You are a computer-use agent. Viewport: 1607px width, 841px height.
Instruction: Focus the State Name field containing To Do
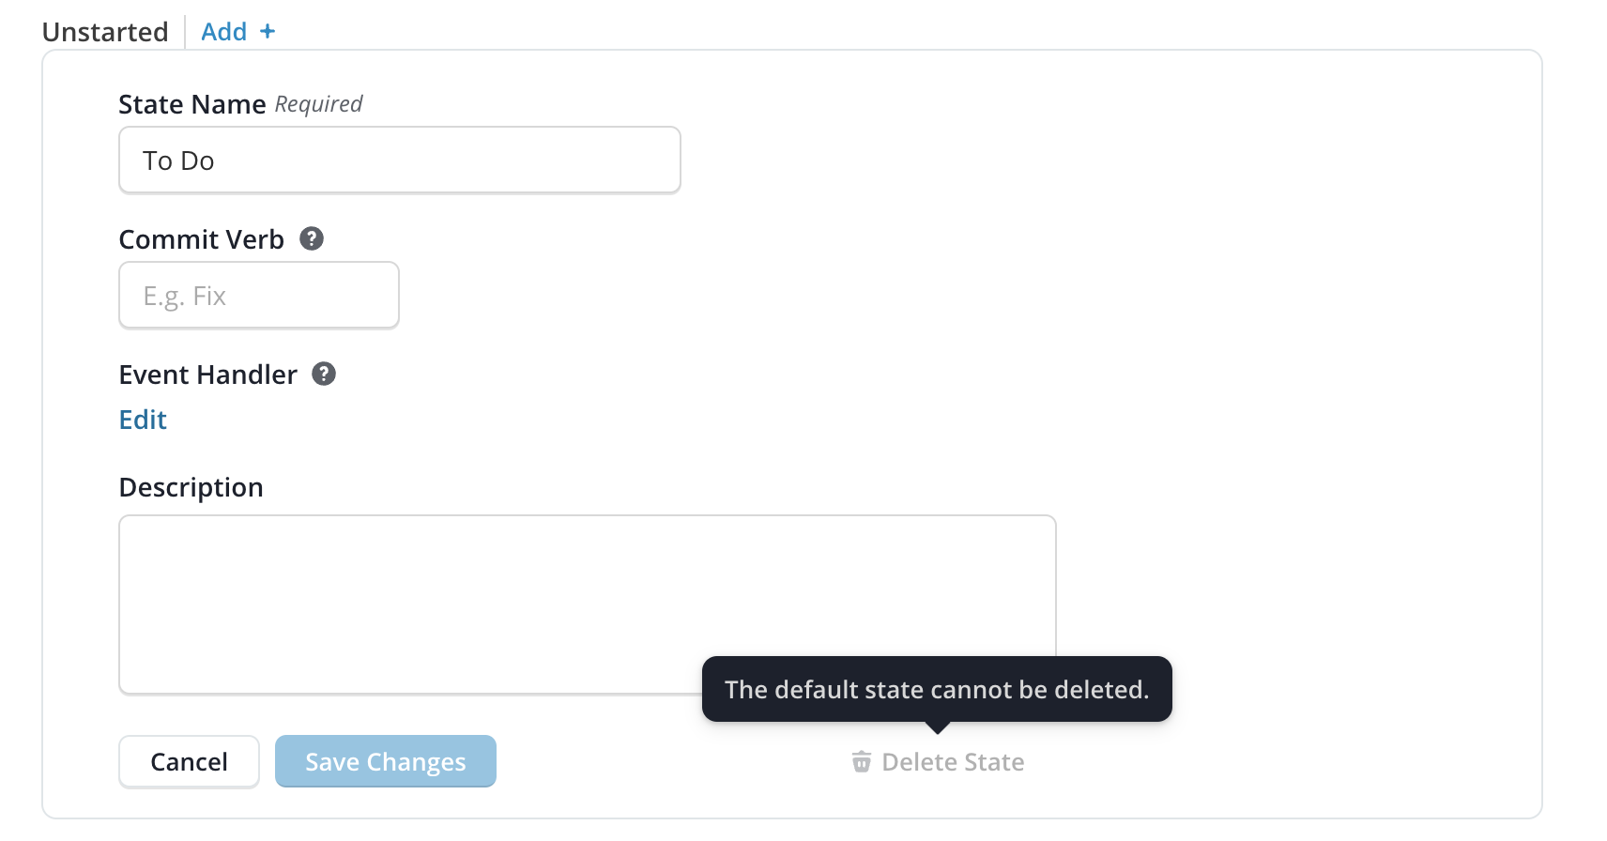click(x=399, y=161)
